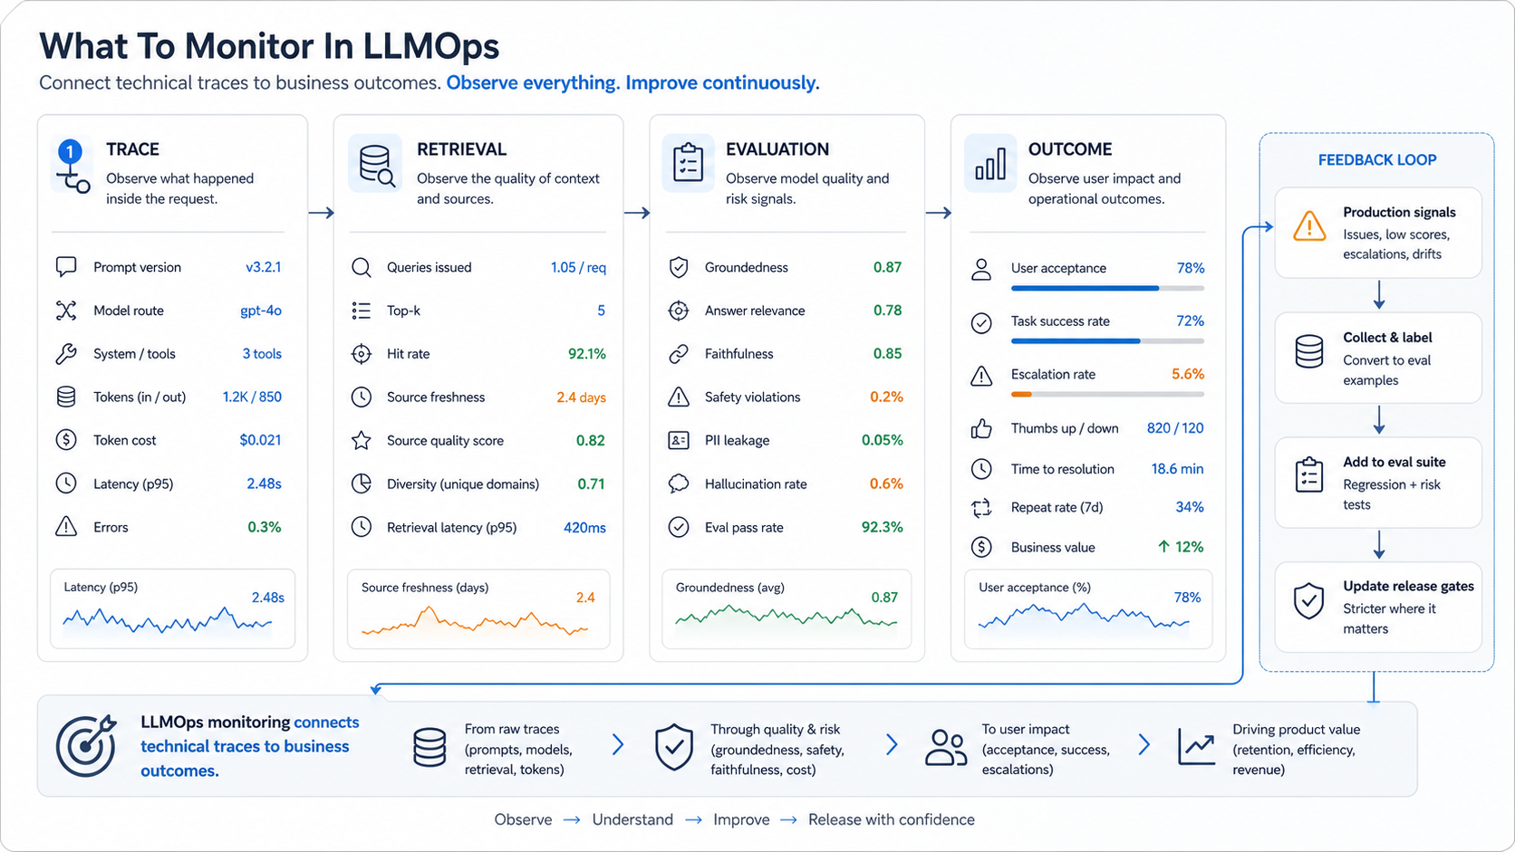Screen dimensions: 1515x852
Task: Open the Groundedness (avg) sparkline chart
Action: (x=786, y=608)
